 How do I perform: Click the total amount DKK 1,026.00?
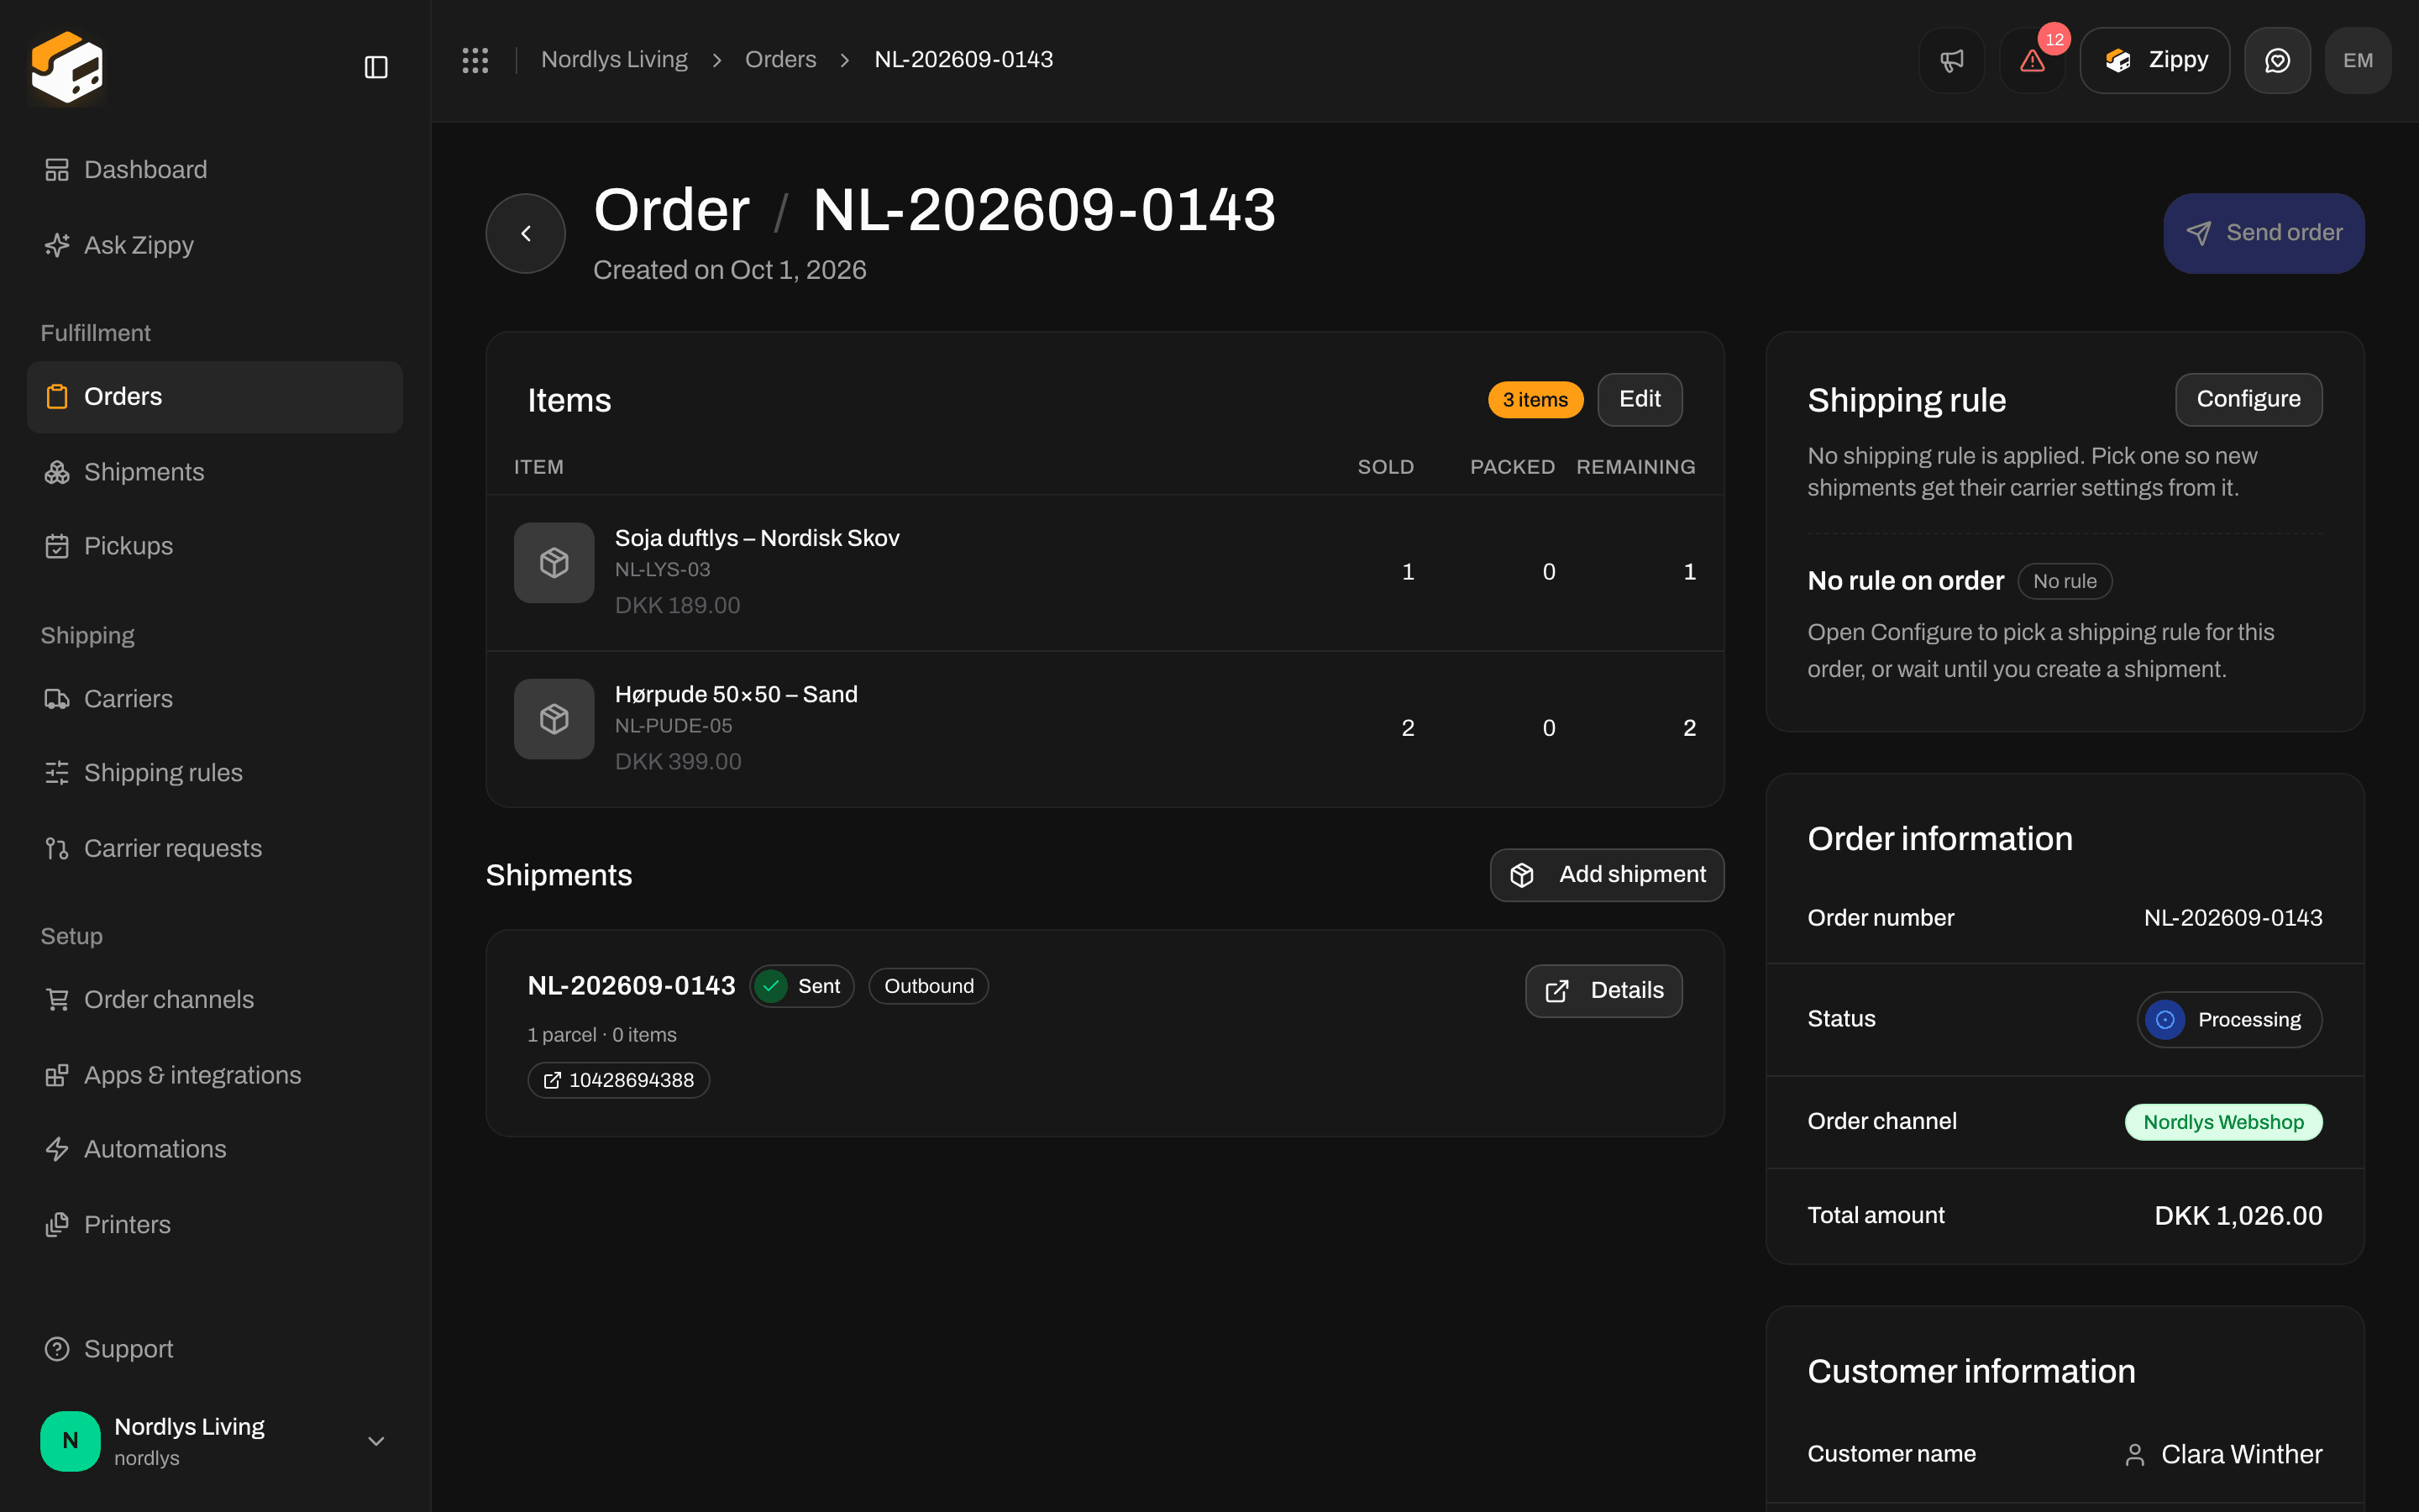pos(2238,1216)
